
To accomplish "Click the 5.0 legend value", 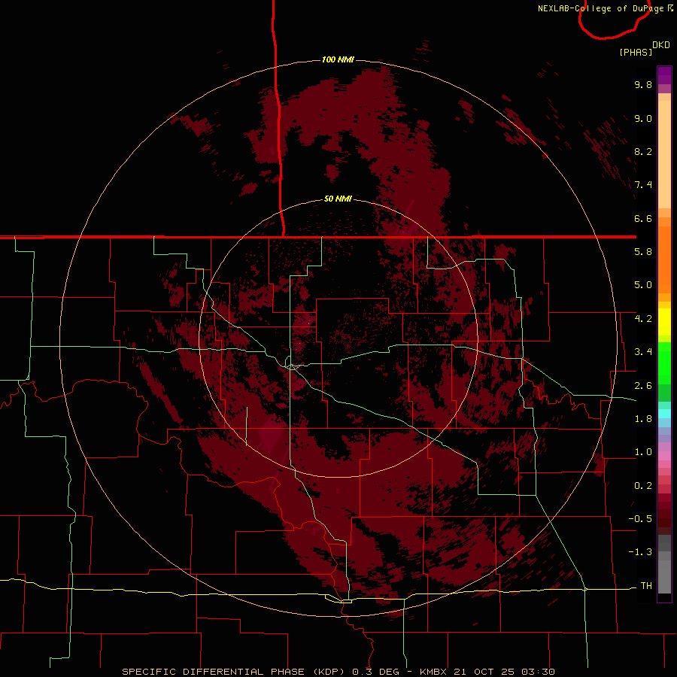I will tap(643, 285).
